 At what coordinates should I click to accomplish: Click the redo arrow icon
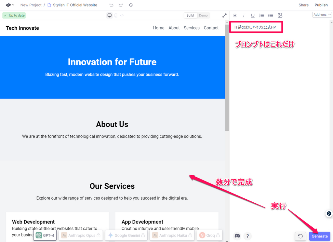[x=121, y=5]
